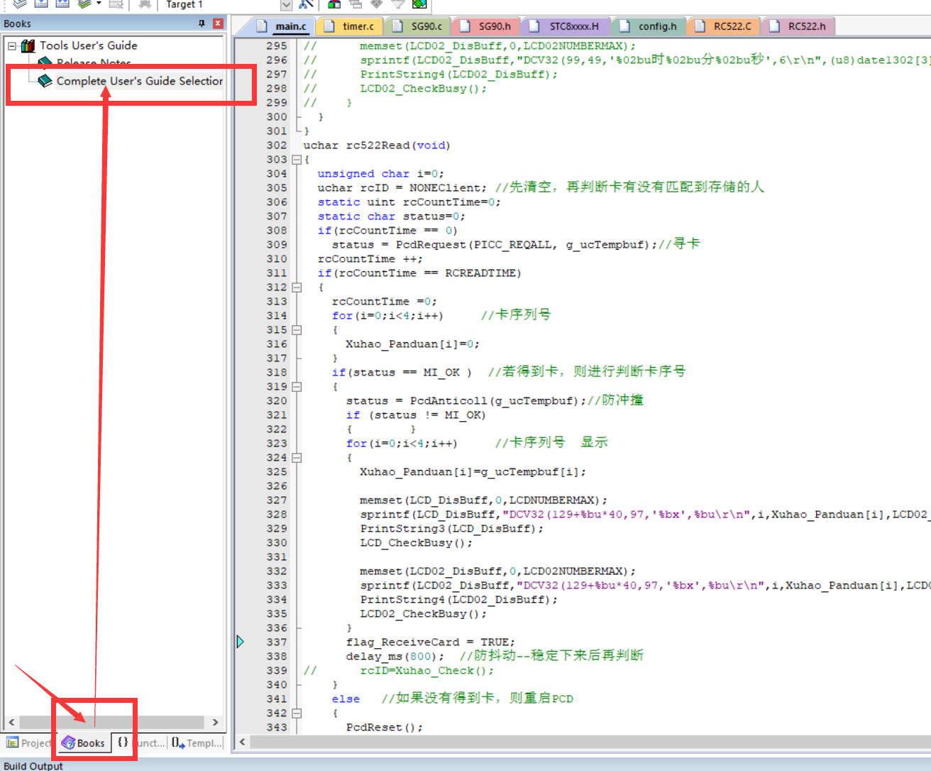Switch to the Functions panel tab
Image resolution: width=931 pixels, height=771 pixels.
141,743
